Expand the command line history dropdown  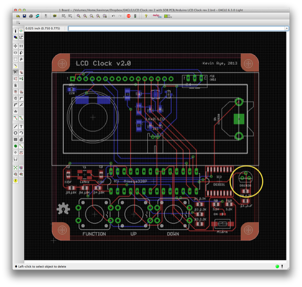pyautogui.click(x=286, y=28)
